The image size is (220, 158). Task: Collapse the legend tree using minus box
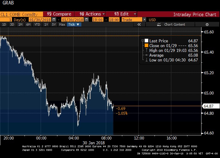[x=143, y=41]
